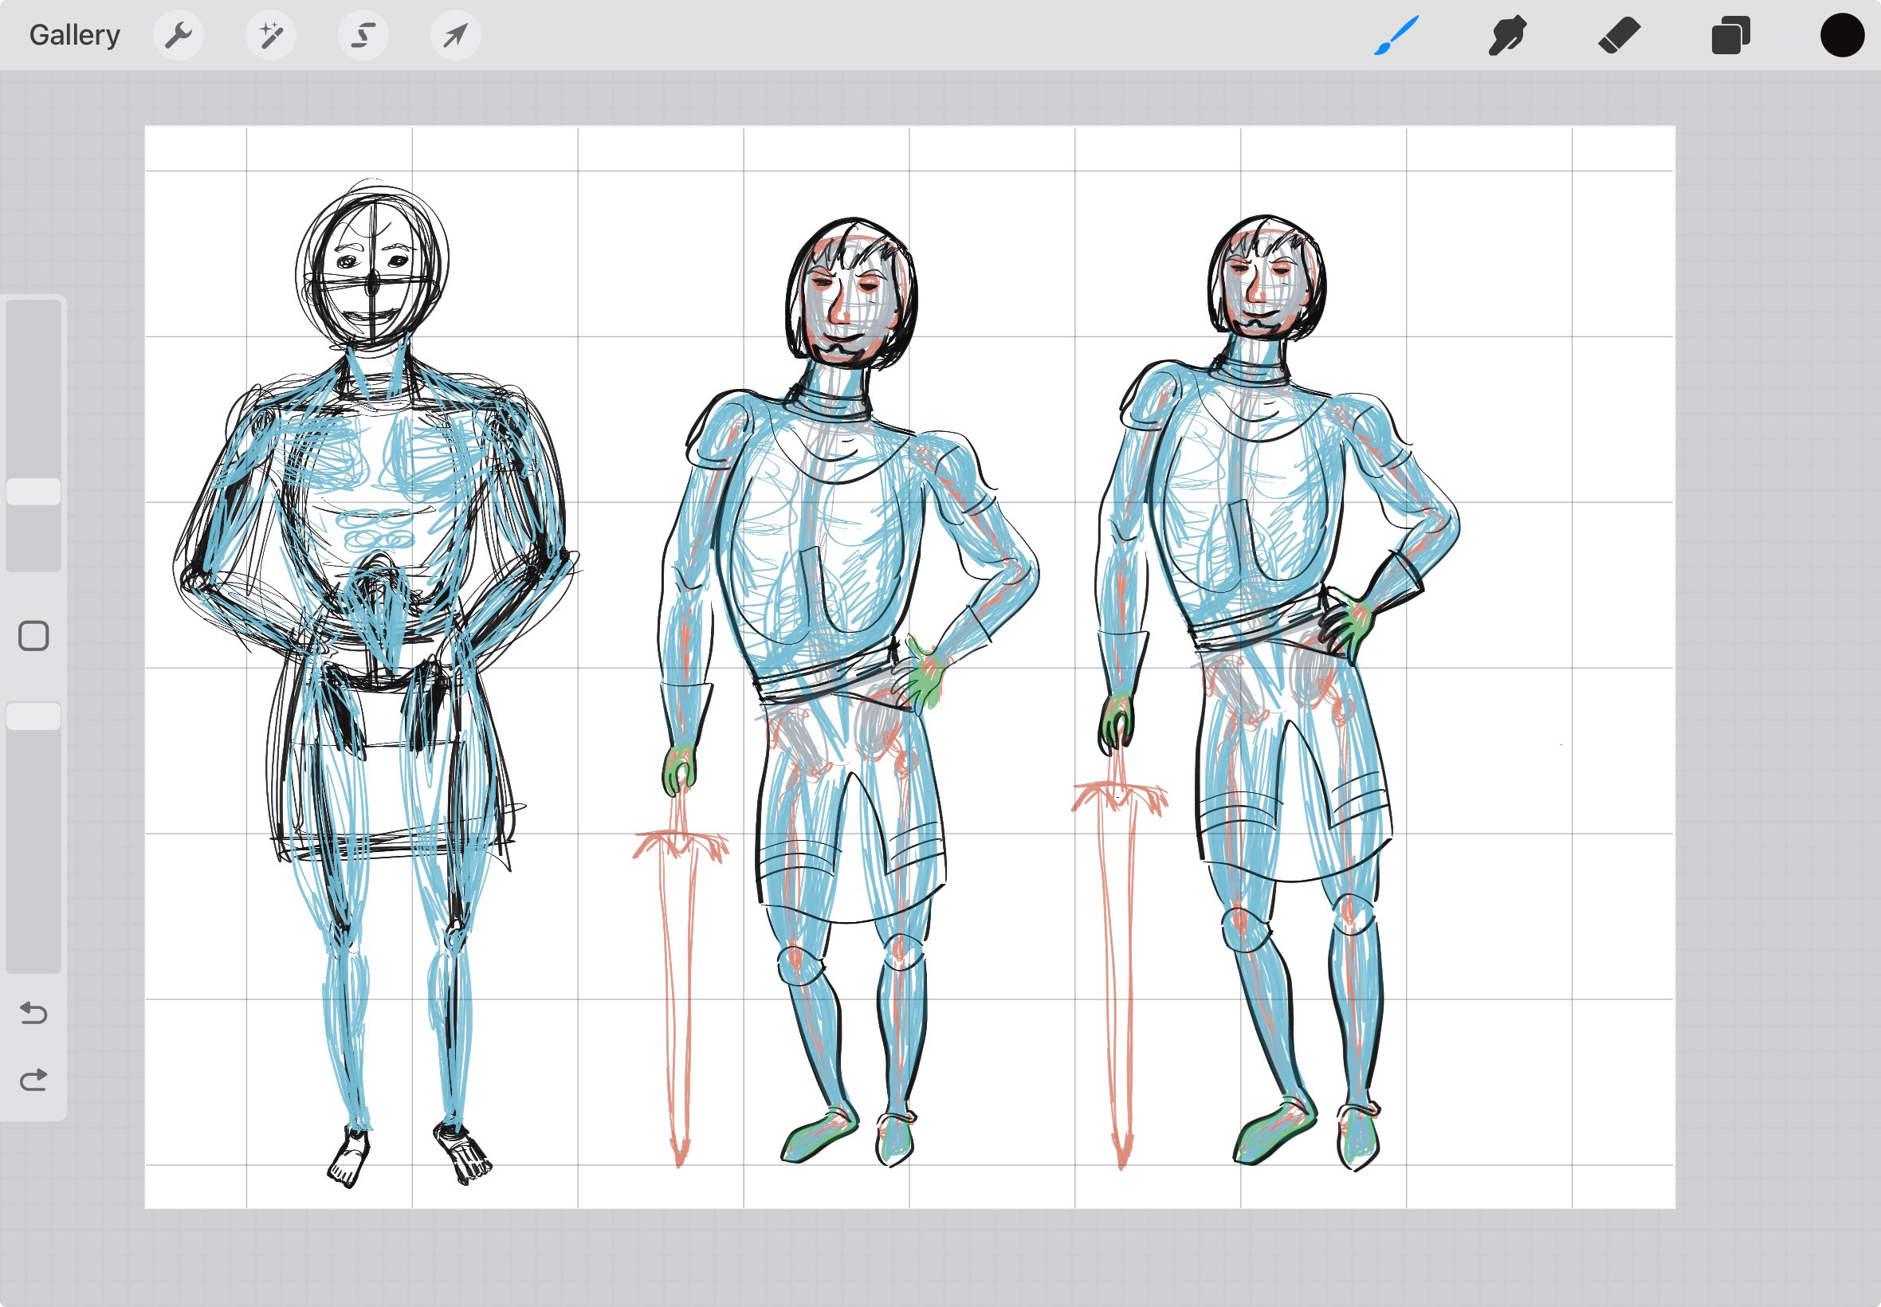The image size is (1881, 1307).
Task: Activate the Transform arrow tool
Action: tap(456, 35)
